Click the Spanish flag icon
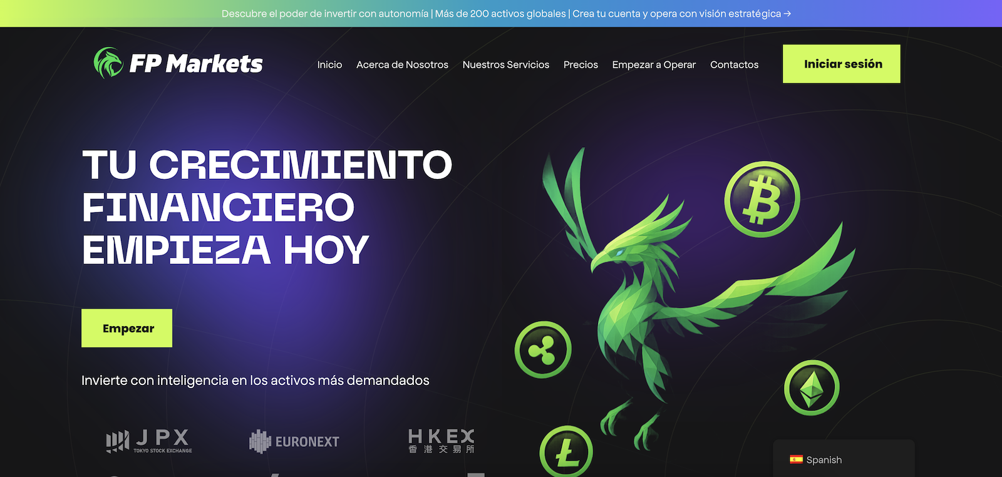The width and height of the screenshot is (1002, 477). click(796, 459)
